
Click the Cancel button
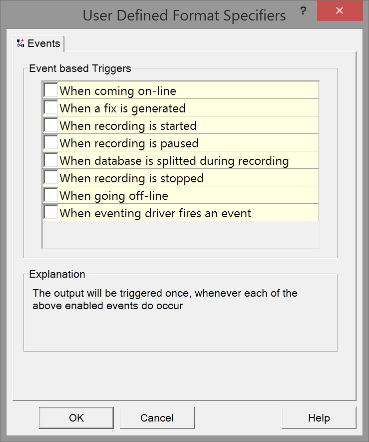[x=157, y=418]
